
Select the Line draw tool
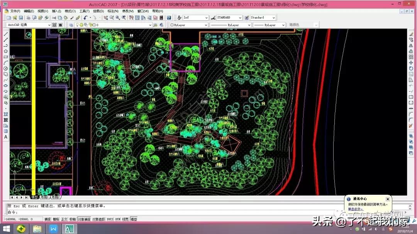[6, 34]
